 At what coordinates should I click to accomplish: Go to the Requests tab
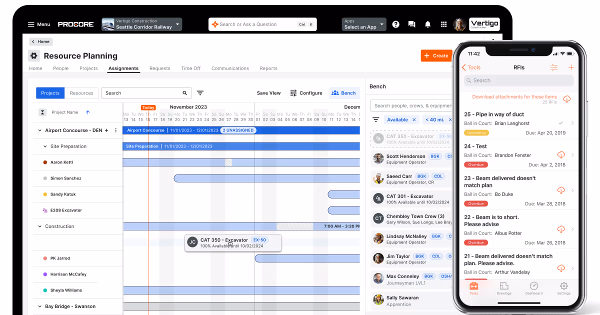click(x=159, y=68)
